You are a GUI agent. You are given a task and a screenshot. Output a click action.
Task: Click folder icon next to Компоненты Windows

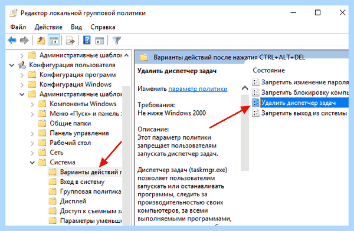pyautogui.click(x=42, y=104)
